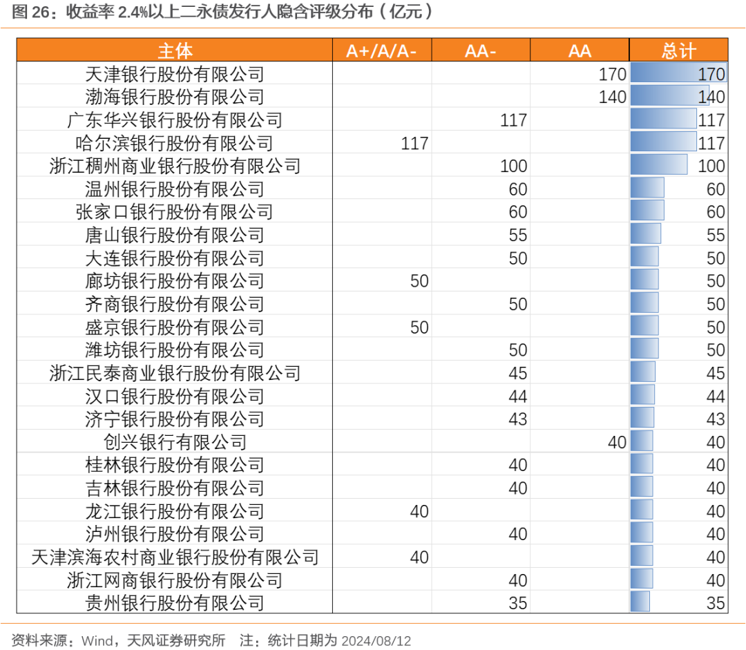Click the A+/A/A- column header
The image size is (746, 650).
click(x=381, y=50)
